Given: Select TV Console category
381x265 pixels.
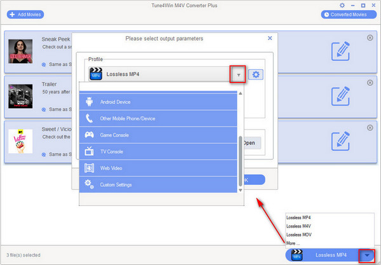Looking at the screenshot, I should pyautogui.click(x=158, y=151).
